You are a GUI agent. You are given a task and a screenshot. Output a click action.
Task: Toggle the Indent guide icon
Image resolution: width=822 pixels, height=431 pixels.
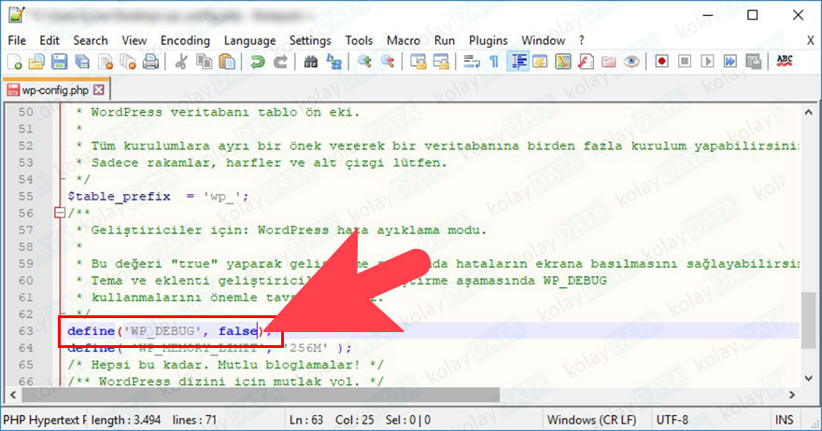pyautogui.click(x=517, y=62)
